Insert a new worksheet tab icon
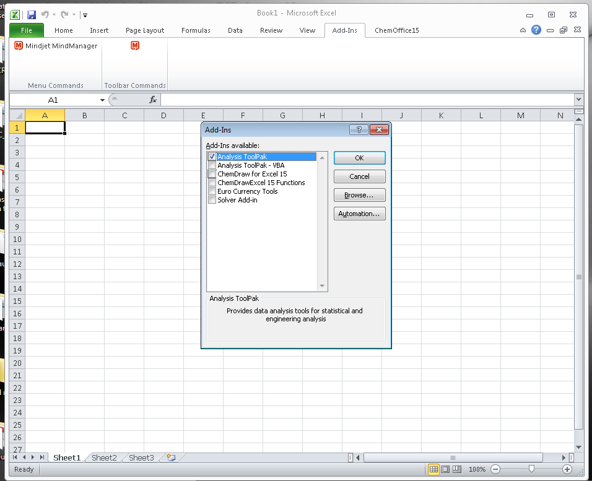Screen dimensions: 592x481 [170, 457]
